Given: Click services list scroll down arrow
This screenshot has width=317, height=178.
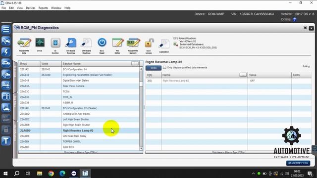Looking at the screenshot, I should click(141, 148).
